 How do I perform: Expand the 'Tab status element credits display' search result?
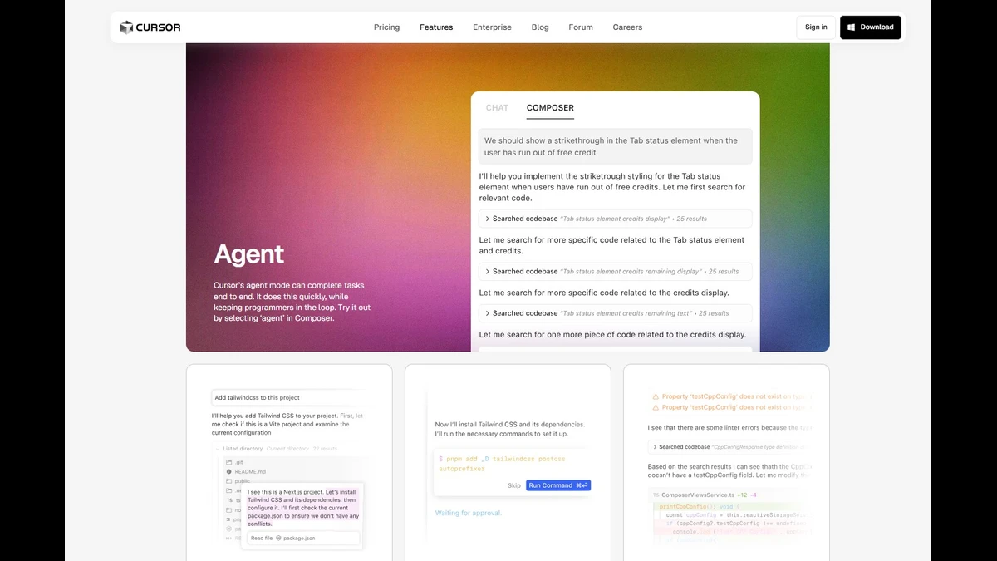[615, 219]
